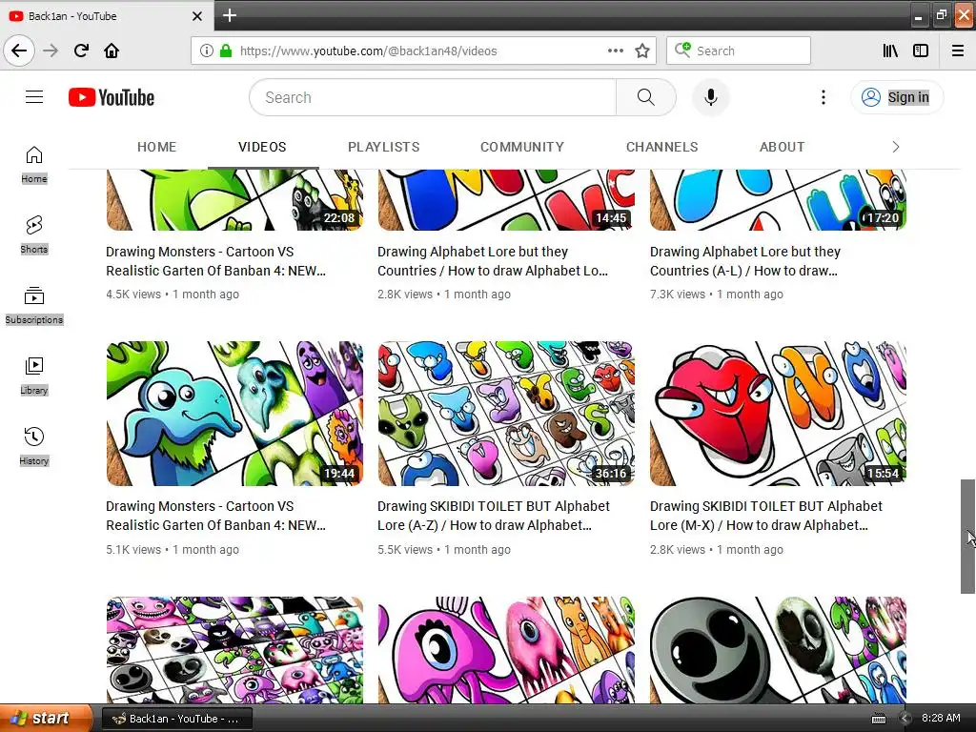This screenshot has height=732, width=976.
Task: Start voice search with the microphone icon
Action: click(711, 97)
